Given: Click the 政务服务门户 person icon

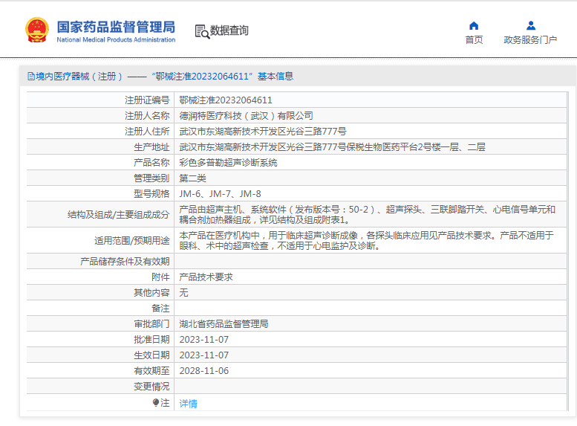Looking at the screenshot, I should click(x=530, y=25).
